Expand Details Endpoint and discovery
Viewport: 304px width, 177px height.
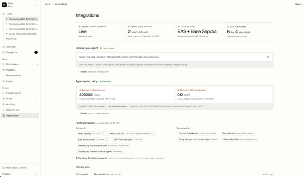coord(93,72)
